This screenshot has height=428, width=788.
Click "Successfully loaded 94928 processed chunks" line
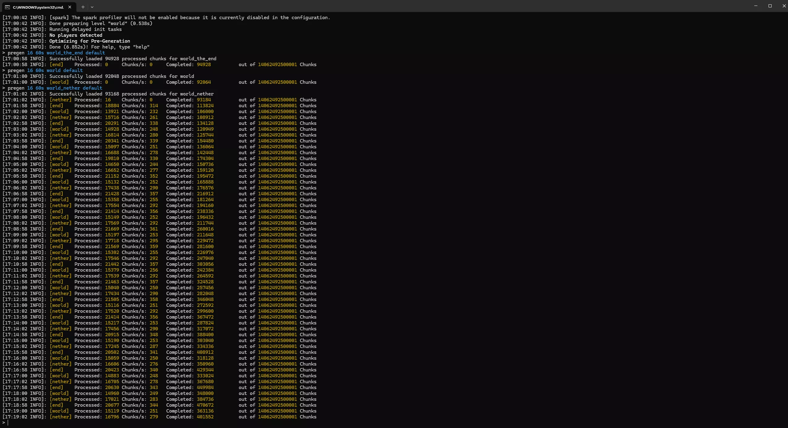(x=133, y=59)
